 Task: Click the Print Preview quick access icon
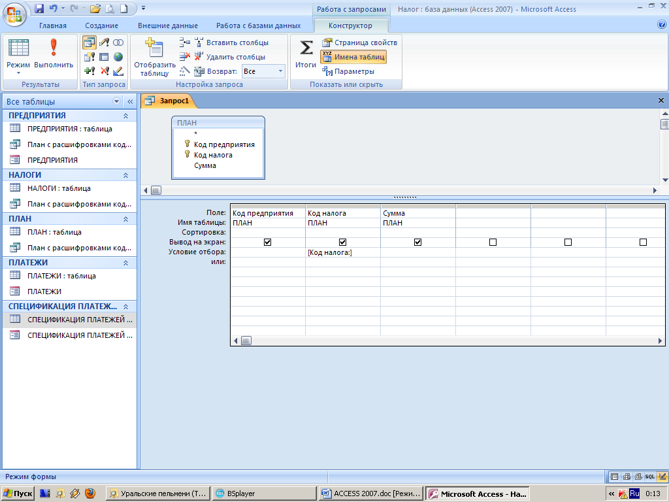click(x=109, y=8)
